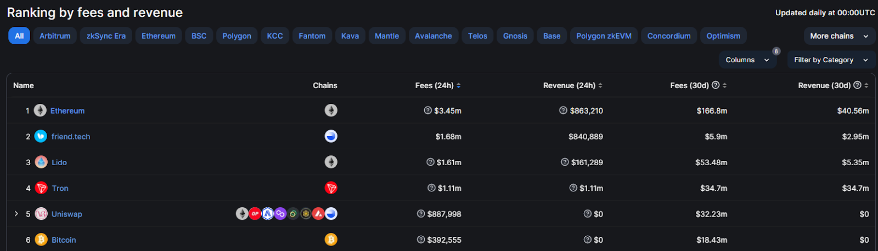
Task: Open the More chains dropdown
Action: pyautogui.click(x=840, y=36)
